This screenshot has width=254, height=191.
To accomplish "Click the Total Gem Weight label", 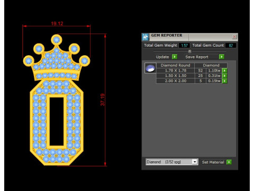I will tap(160, 46).
